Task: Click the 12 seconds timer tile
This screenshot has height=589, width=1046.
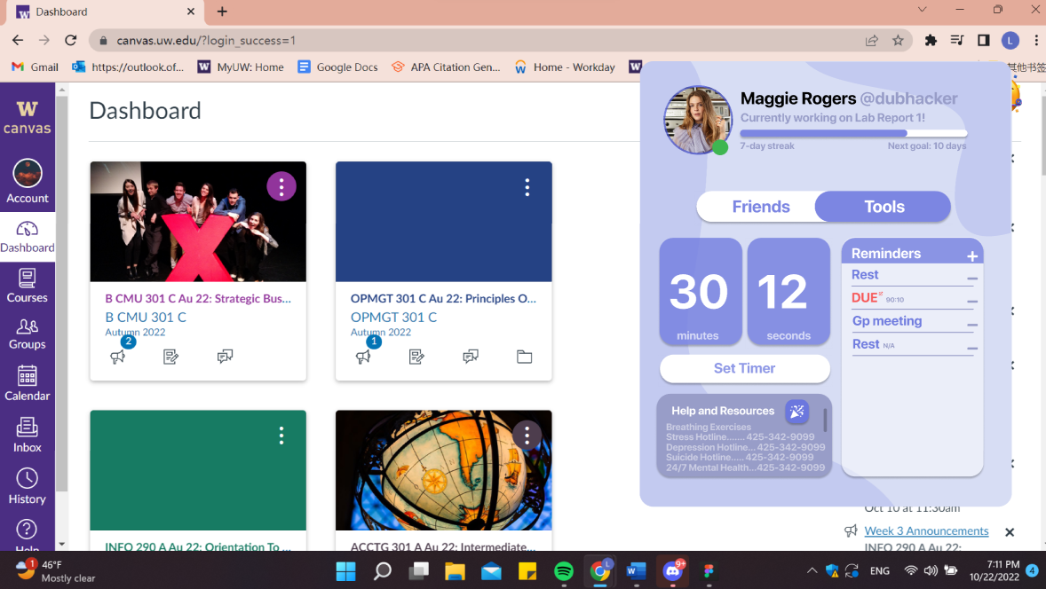Action: [788, 292]
